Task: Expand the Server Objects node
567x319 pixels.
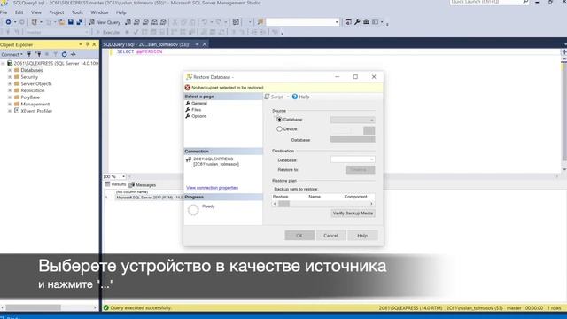Action: [x=10, y=83]
